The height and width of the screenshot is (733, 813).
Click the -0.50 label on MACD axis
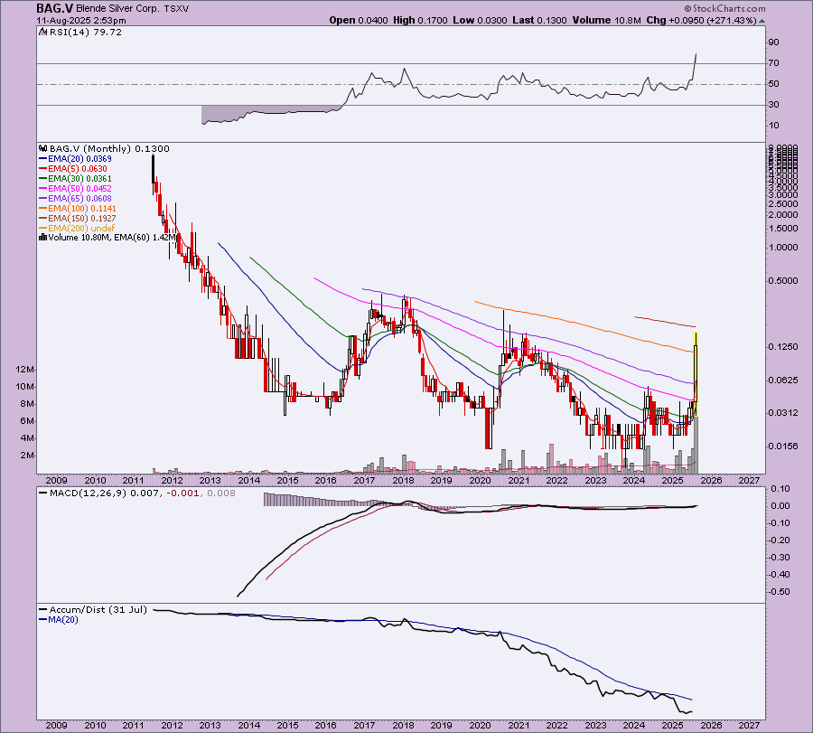point(780,592)
